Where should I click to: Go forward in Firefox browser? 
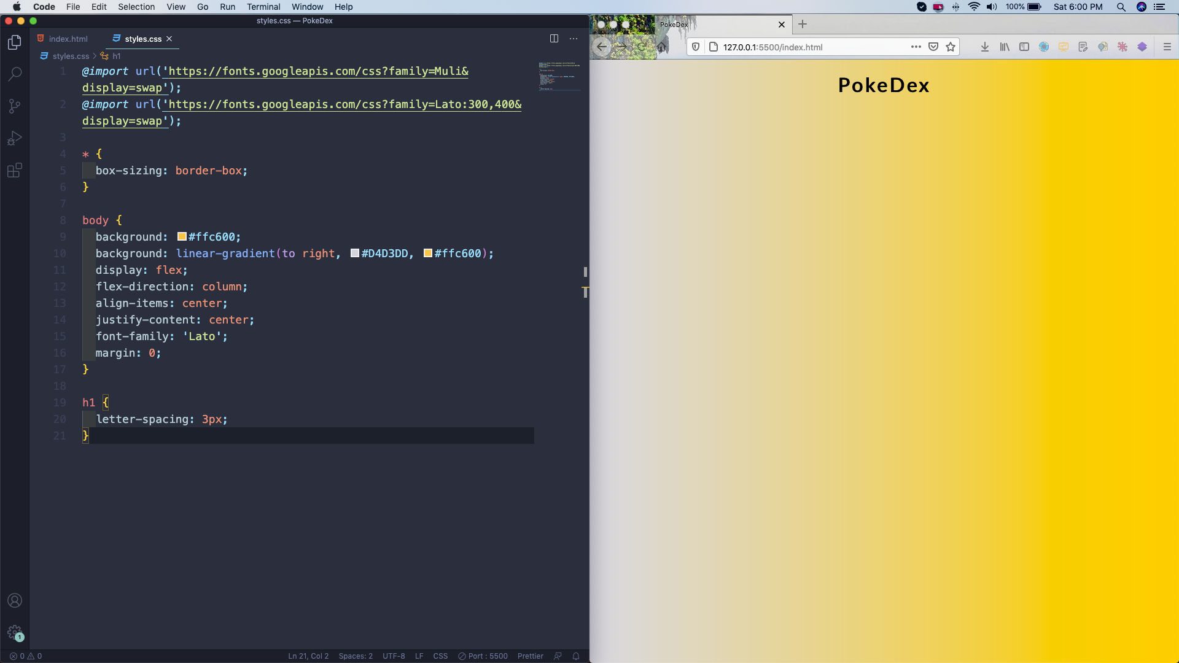click(621, 47)
